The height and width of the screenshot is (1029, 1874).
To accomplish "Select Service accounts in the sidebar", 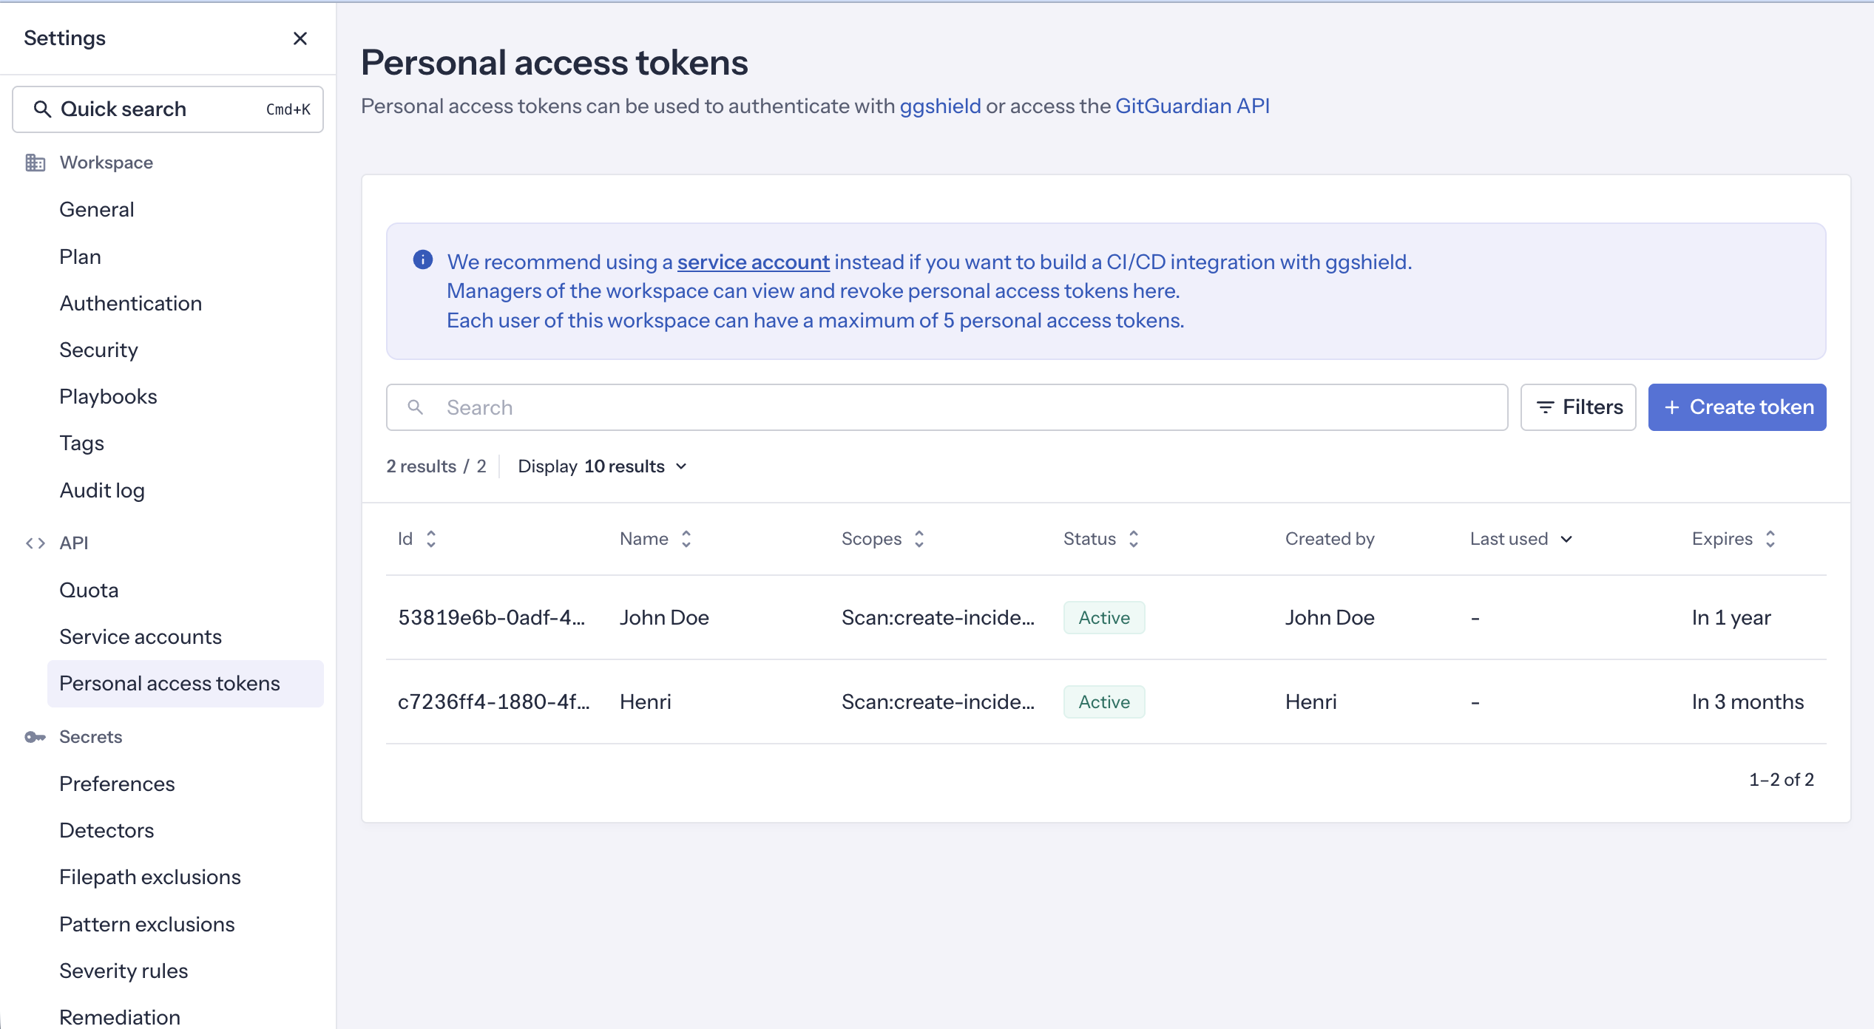I will point(141,636).
